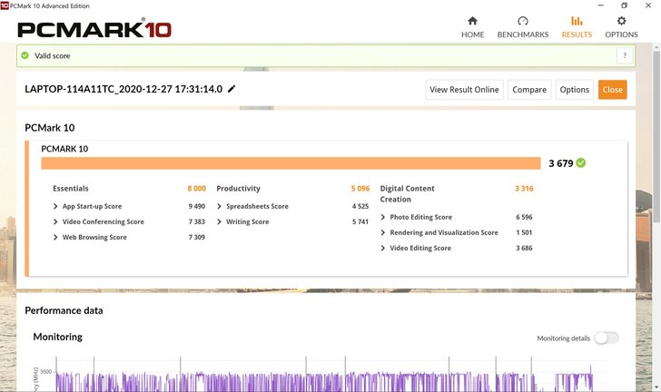
Task: Click the Essentials heading
Action: click(x=71, y=189)
